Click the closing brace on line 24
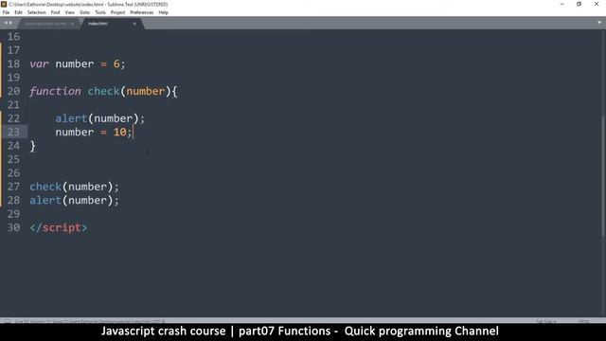 [33, 146]
